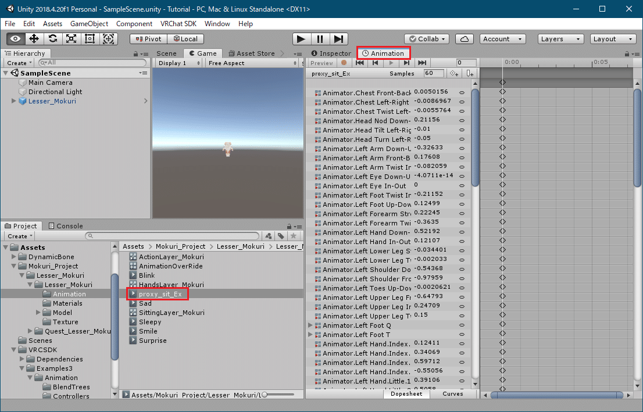
Task: Select the Rect transform tool
Action: pos(90,39)
